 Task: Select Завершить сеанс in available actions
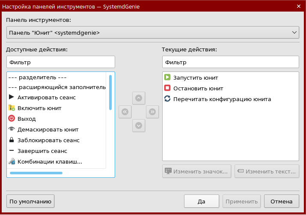click(42, 151)
